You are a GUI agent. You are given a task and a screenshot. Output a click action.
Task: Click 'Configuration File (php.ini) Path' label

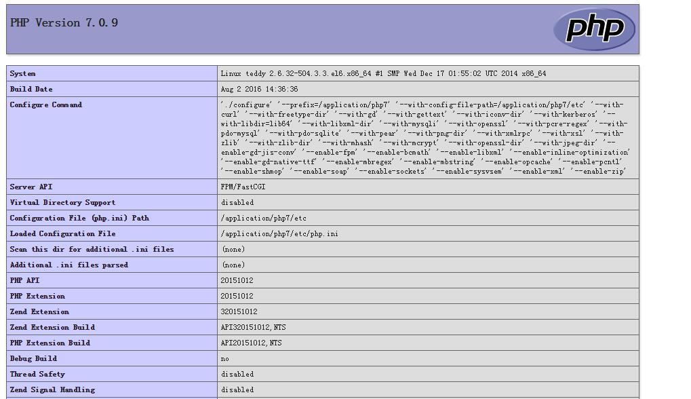pos(79,218)
